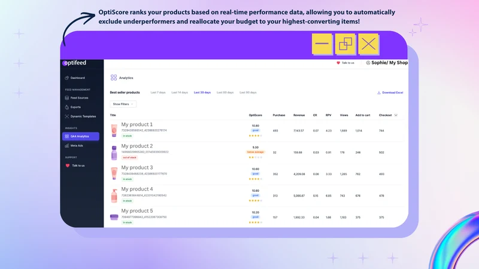Click the Analytics page icon
The width and height of the screenshot is (479, 269).
[114, 78]
